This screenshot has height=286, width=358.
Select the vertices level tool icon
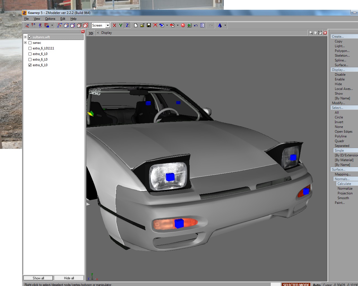coord(60,25)
